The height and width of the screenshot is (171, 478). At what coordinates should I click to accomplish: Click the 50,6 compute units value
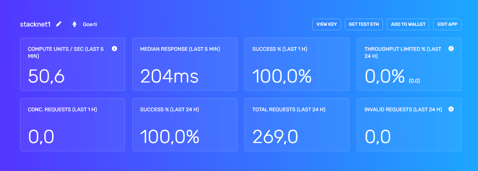pos(46,77)
